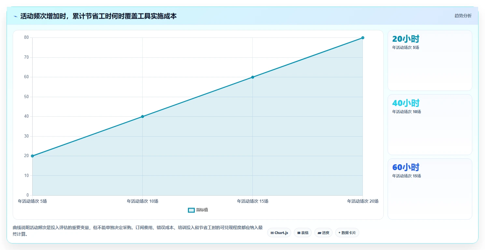
Task: Click the data point at 年活动场次 10场
Action: coord(142,116)
